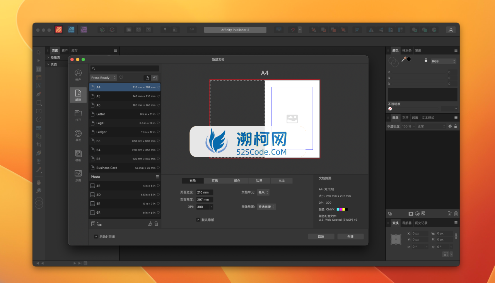
Task: Click the color picker eyedropper icon
Action: click(x=403, y=59)
